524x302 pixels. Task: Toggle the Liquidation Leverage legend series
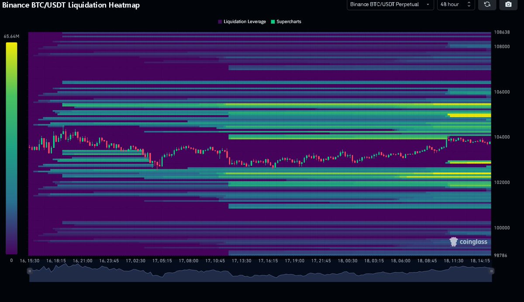(x=241, y=21)
